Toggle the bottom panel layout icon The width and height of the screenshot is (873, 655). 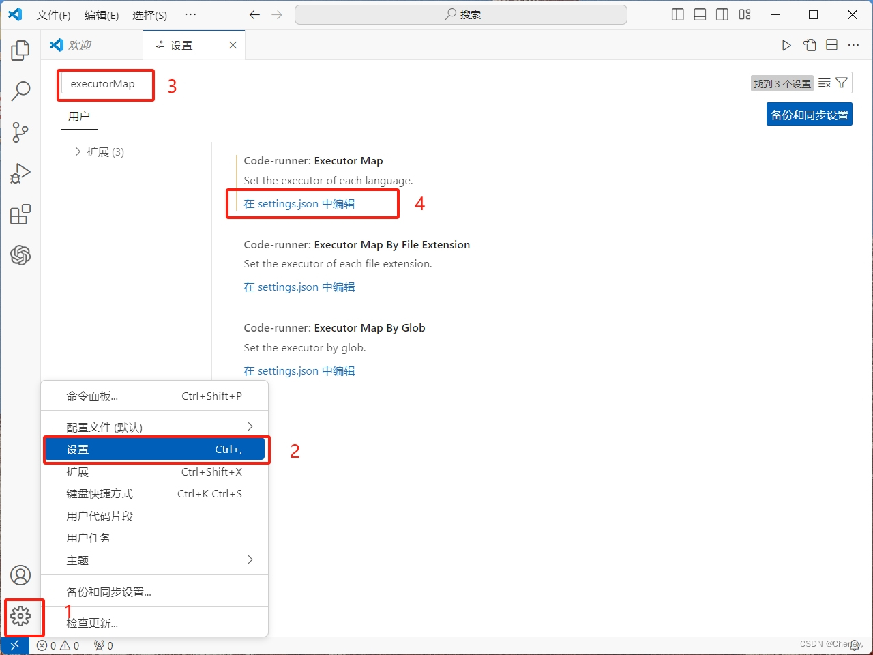[x=700, y=14]
